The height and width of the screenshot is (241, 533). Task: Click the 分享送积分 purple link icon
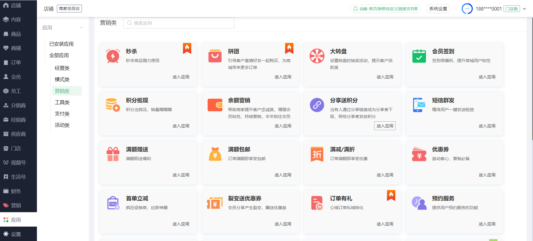point(317,105)
